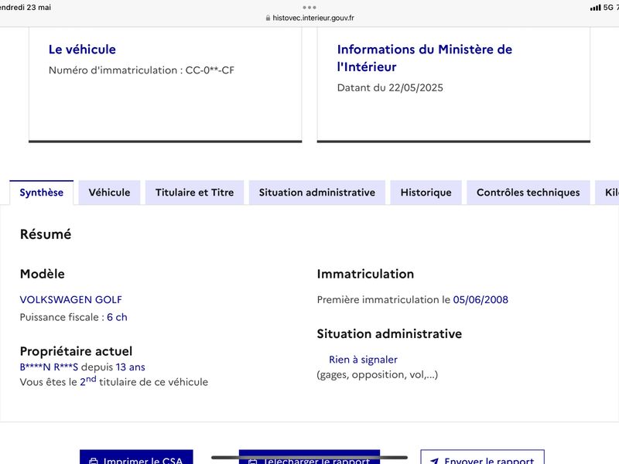Tap the home indicator bar at bottom
Screen dimensions: 619x464
tap(309, 457)
